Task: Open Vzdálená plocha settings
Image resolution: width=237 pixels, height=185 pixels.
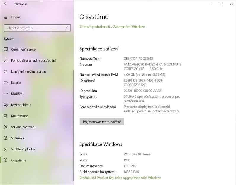Action: [37, 149]
